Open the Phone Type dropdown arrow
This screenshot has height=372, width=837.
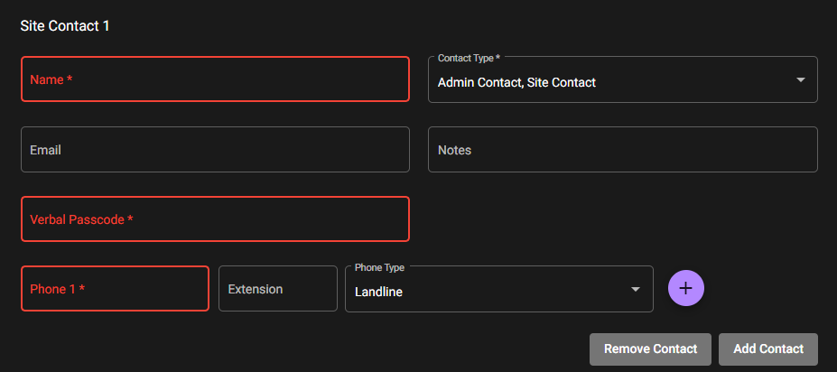click(636, 289)
